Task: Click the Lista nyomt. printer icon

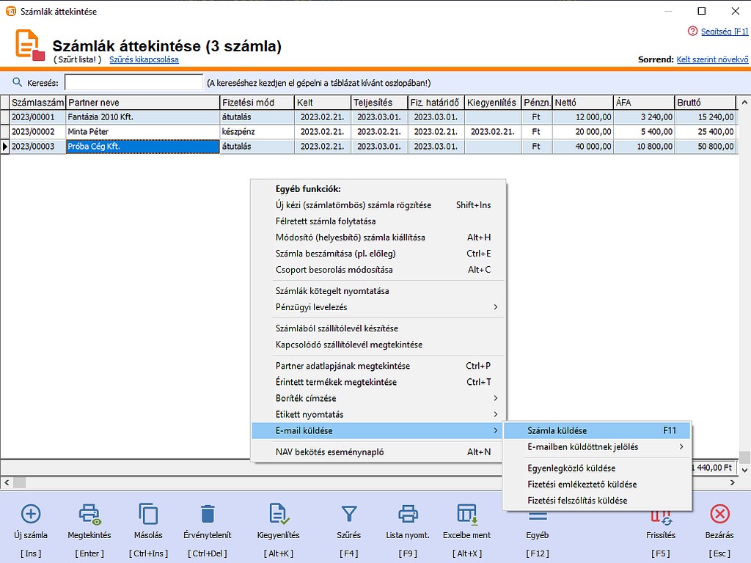Action: [408, 514]
